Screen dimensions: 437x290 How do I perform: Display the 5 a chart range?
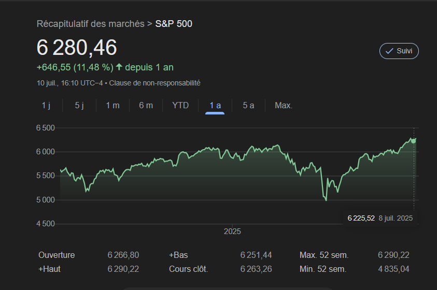[248, 106]
